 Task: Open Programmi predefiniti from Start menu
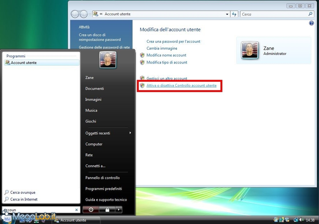(104, 189)
